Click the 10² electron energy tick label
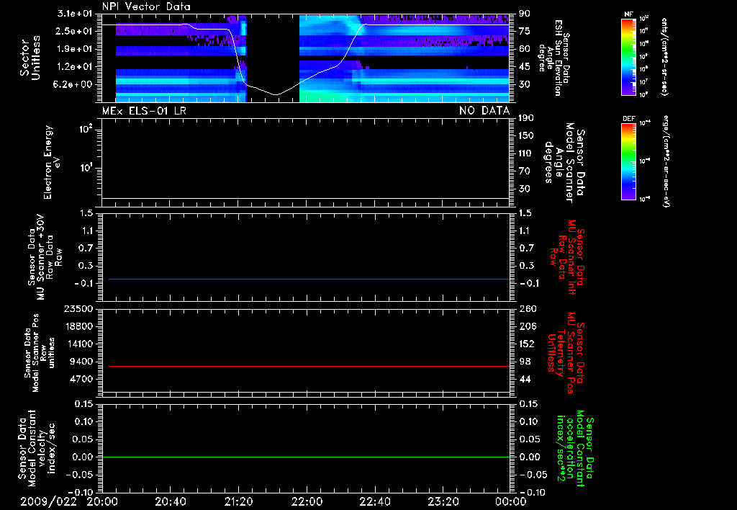Viewport: 737px width, 510px height. pos(86,129)
